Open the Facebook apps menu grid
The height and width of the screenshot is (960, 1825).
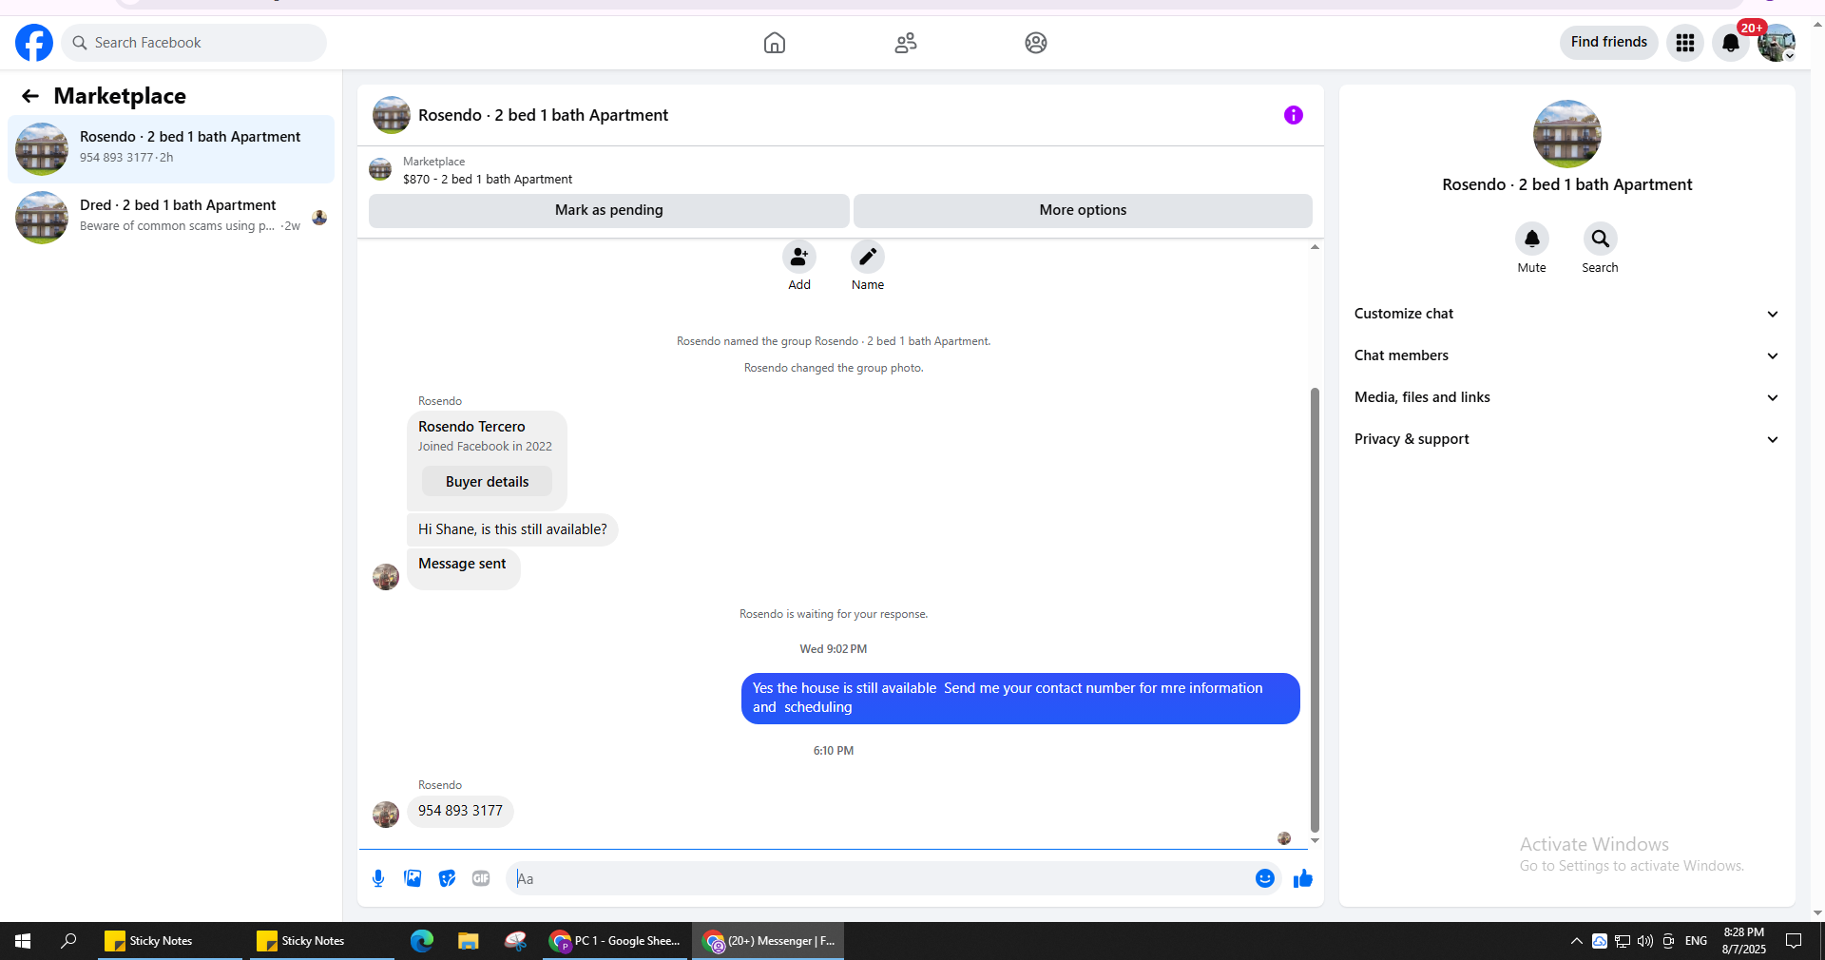coord(1685,43)
